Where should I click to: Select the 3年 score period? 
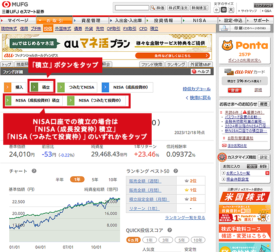[165, 240]
